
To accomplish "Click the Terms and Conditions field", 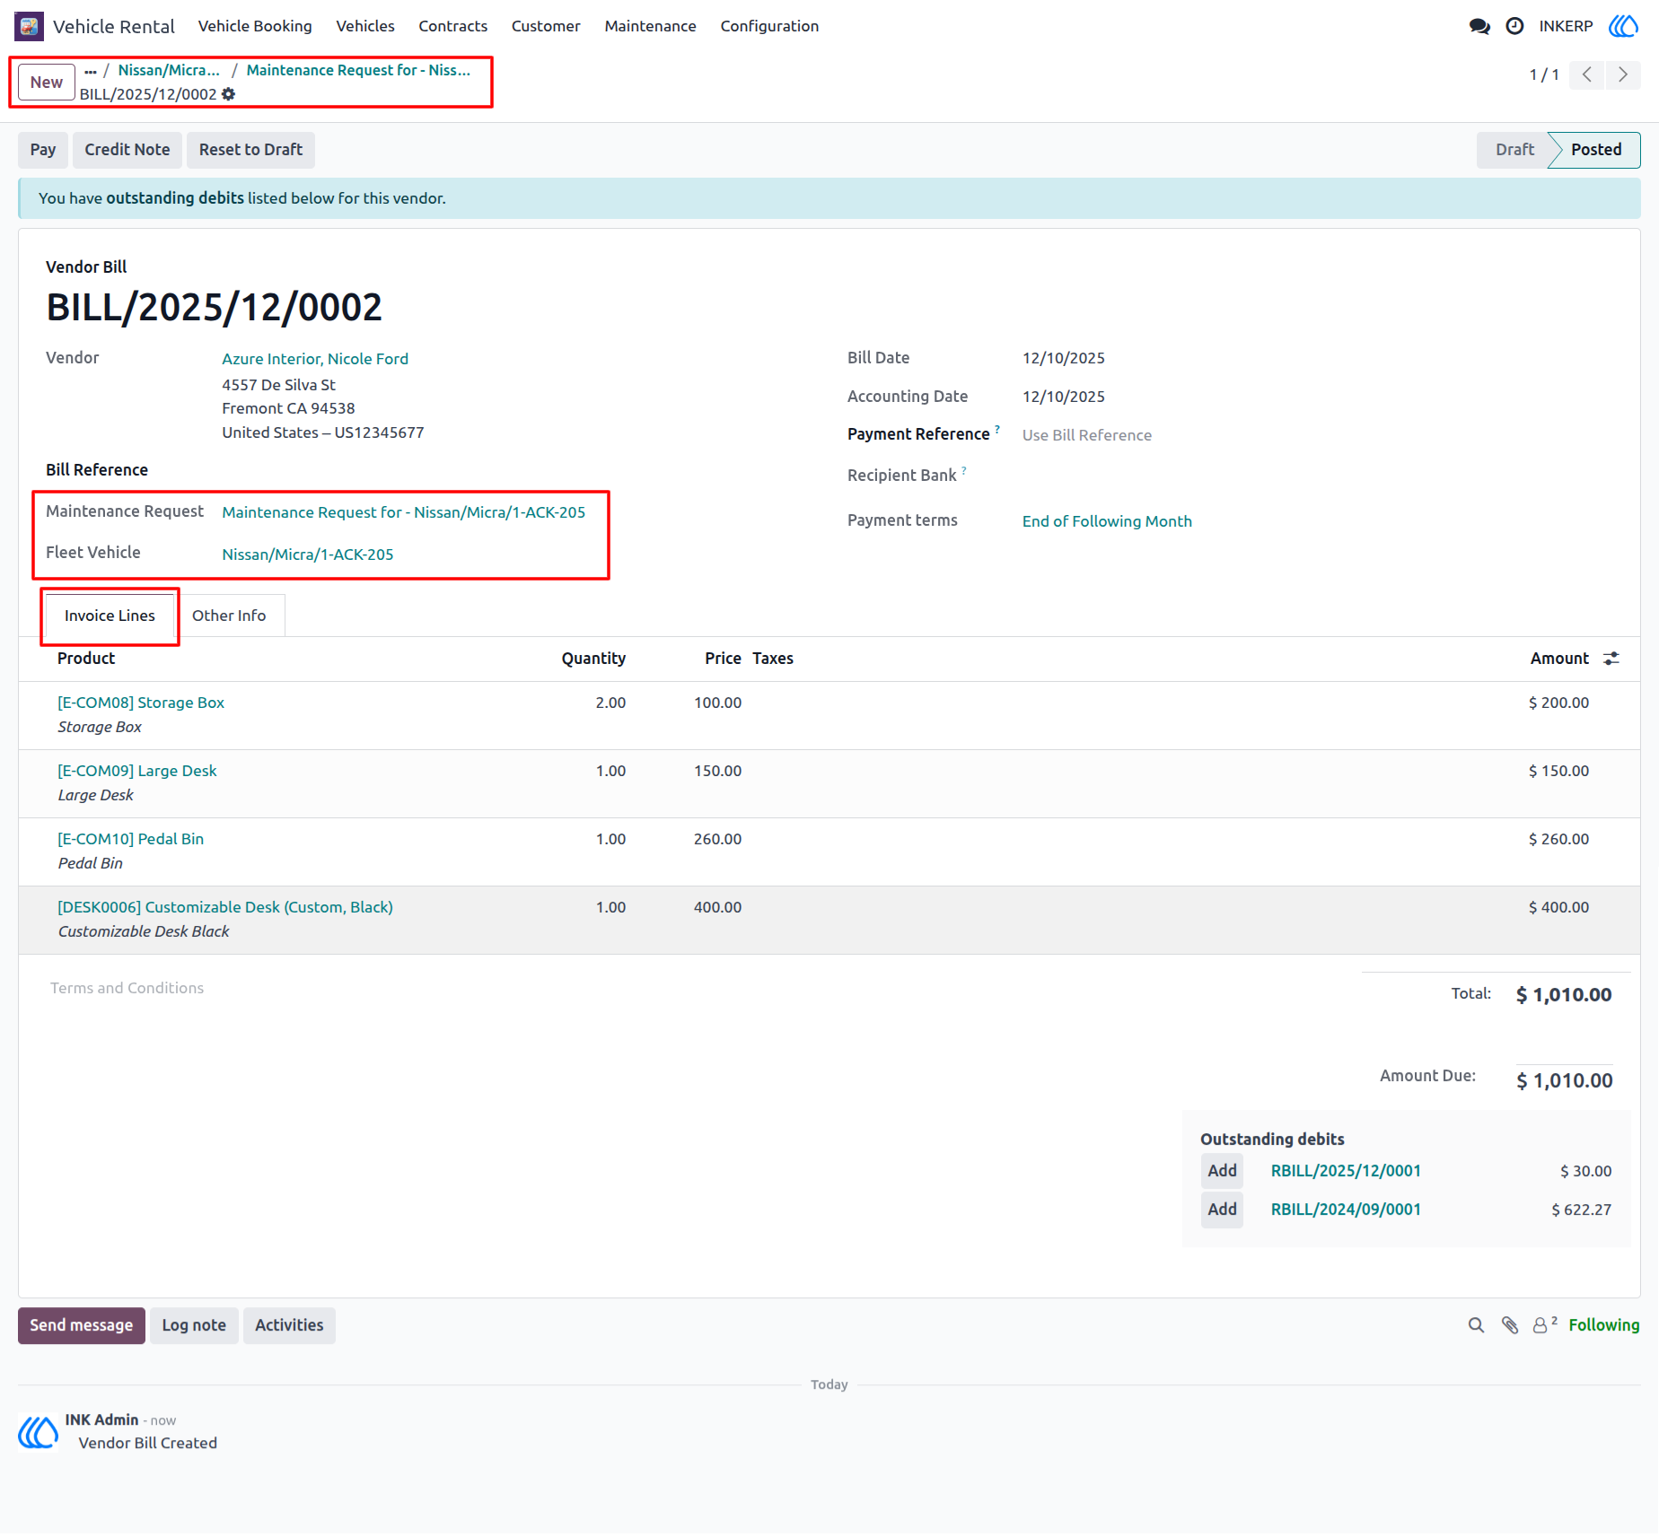I will tap(127, 988).
